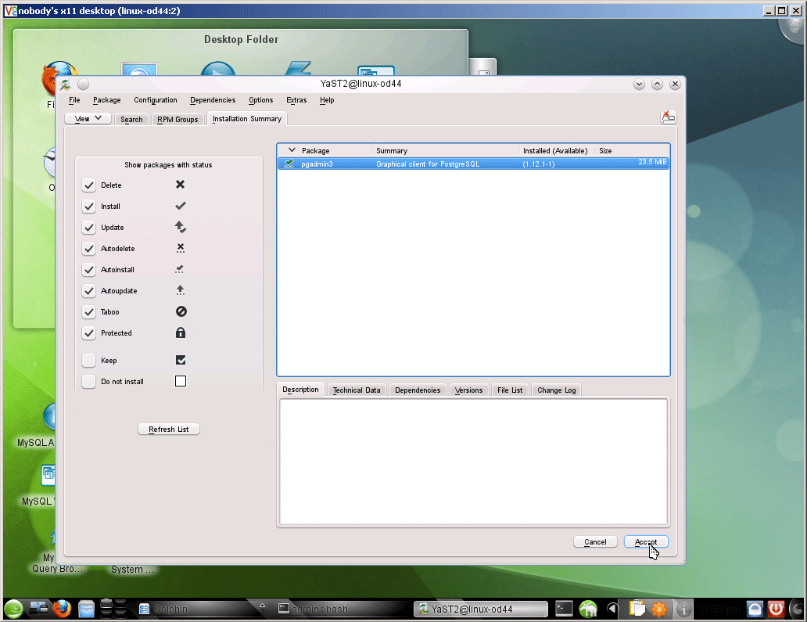Click the pgadmin3 install status icon

pos(289,164)
